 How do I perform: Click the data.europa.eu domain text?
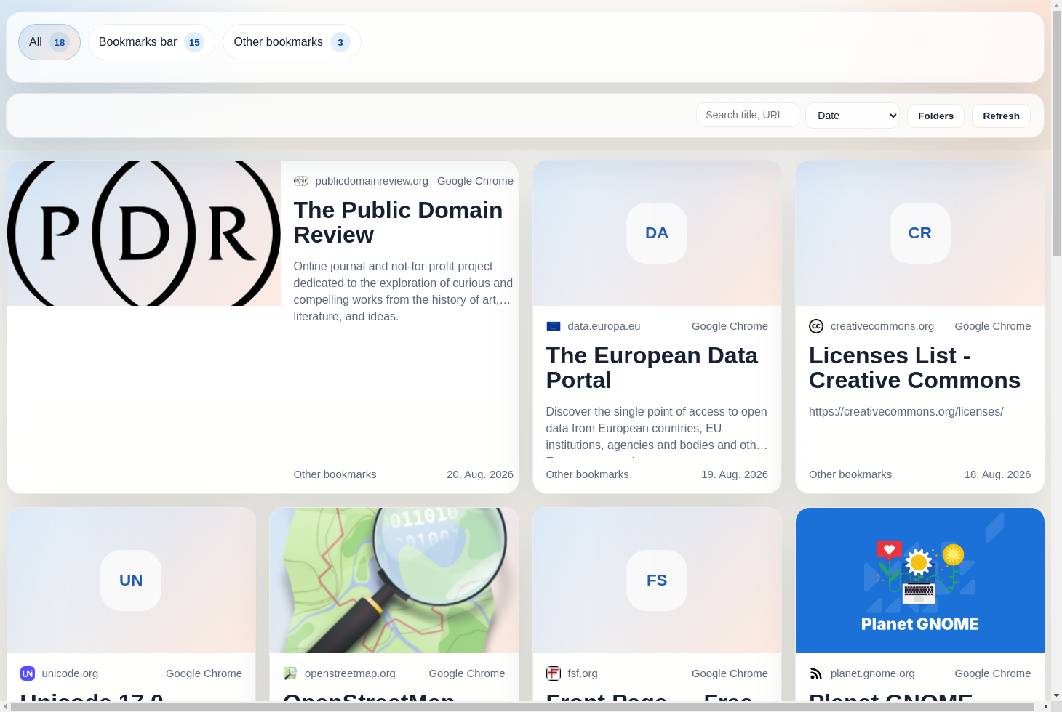point(604,326)
